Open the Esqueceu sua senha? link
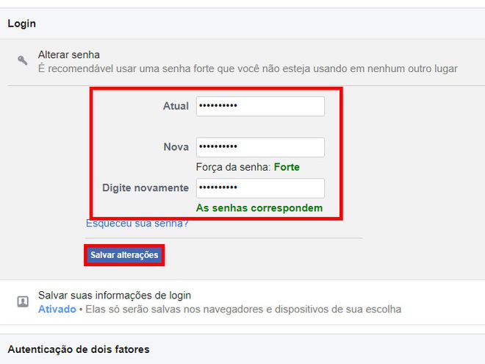 coord(137,223)
